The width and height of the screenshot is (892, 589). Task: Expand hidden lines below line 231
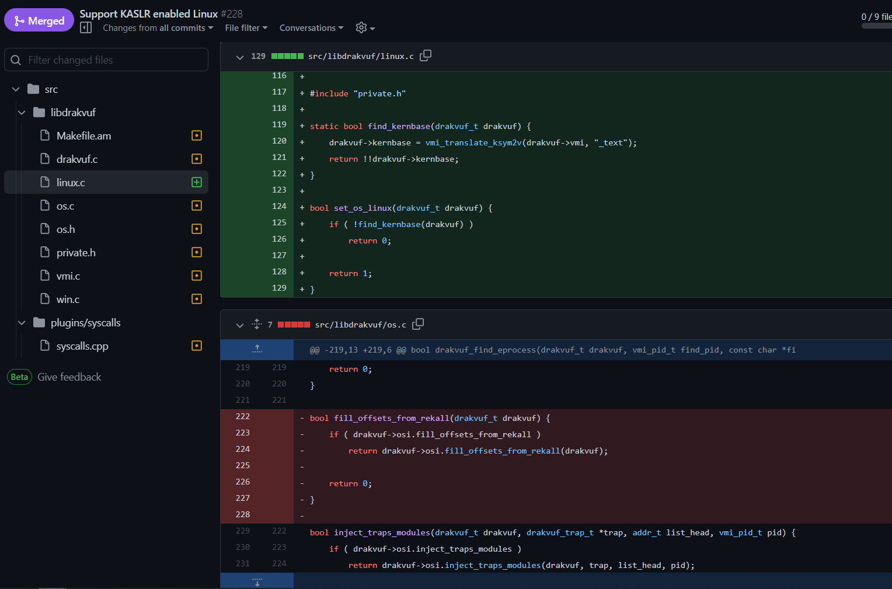point(257,581)
